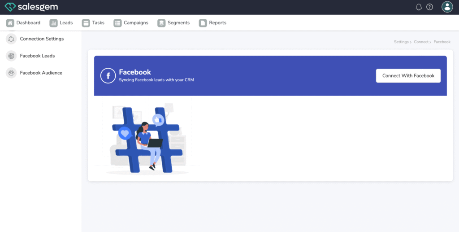Click the Facebook heading in blue banner
Image resolution: width=459 pixels, height=232 pixels.
coord(134,72)
